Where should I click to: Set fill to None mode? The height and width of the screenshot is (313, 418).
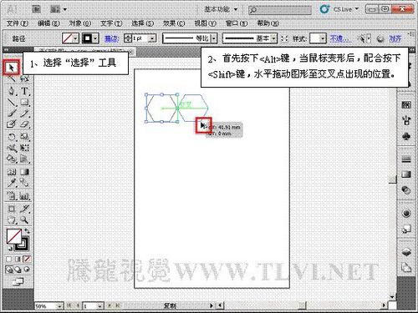point(27,260)
